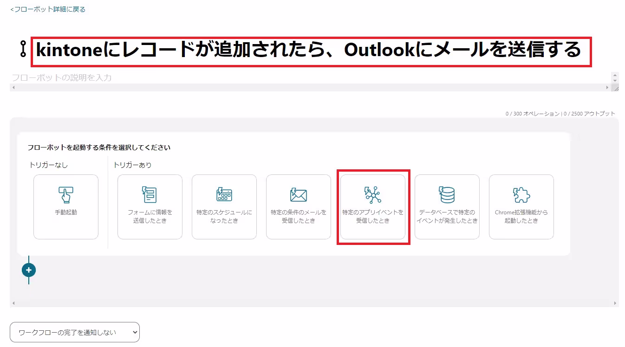This screenshot has height=347, width=625.
Task: Click the description box scroll up arrow
Action: [x=615, y=75]
